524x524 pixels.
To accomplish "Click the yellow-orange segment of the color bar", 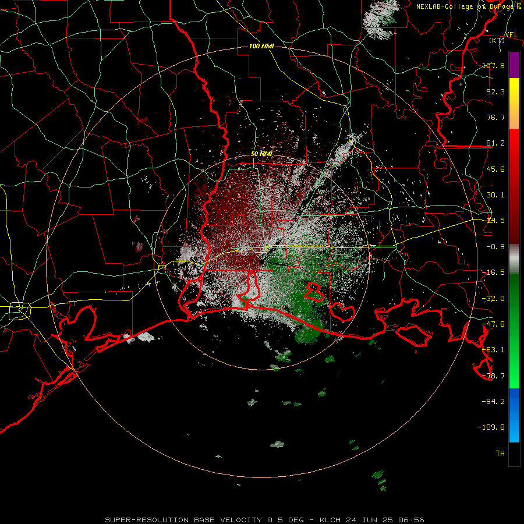I will (514, 104).
